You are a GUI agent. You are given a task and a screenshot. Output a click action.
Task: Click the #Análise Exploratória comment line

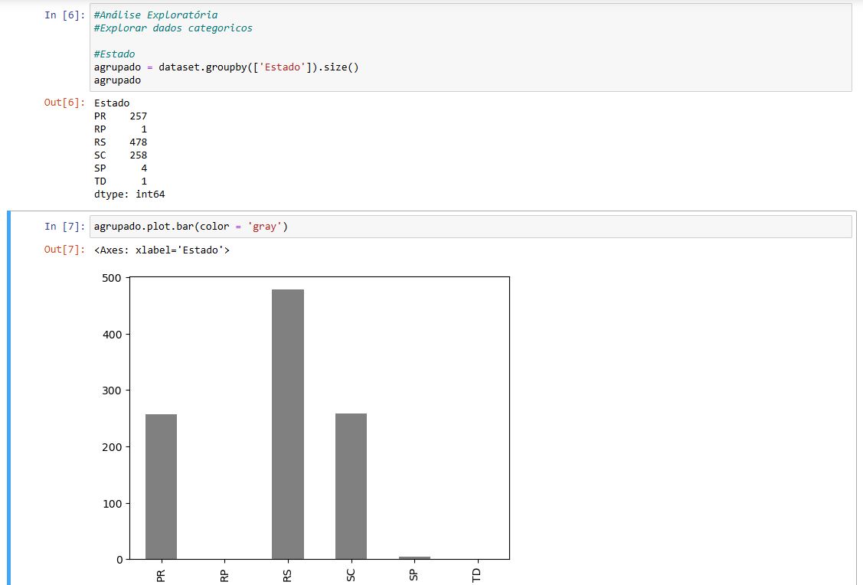click(155, 15)
